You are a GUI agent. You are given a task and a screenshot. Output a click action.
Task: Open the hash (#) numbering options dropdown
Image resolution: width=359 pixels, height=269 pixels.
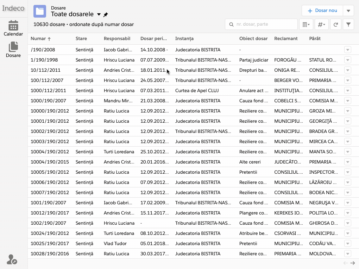pyautogui.click(x=321, y=25)
